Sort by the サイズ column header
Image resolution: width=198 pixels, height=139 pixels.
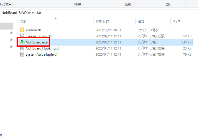tap(176, 22)
